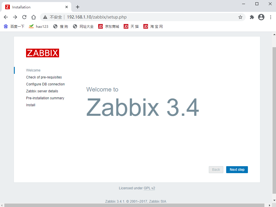Open the extensions puzzle icon
Screen dimensions: 276x207
point(252,17)
